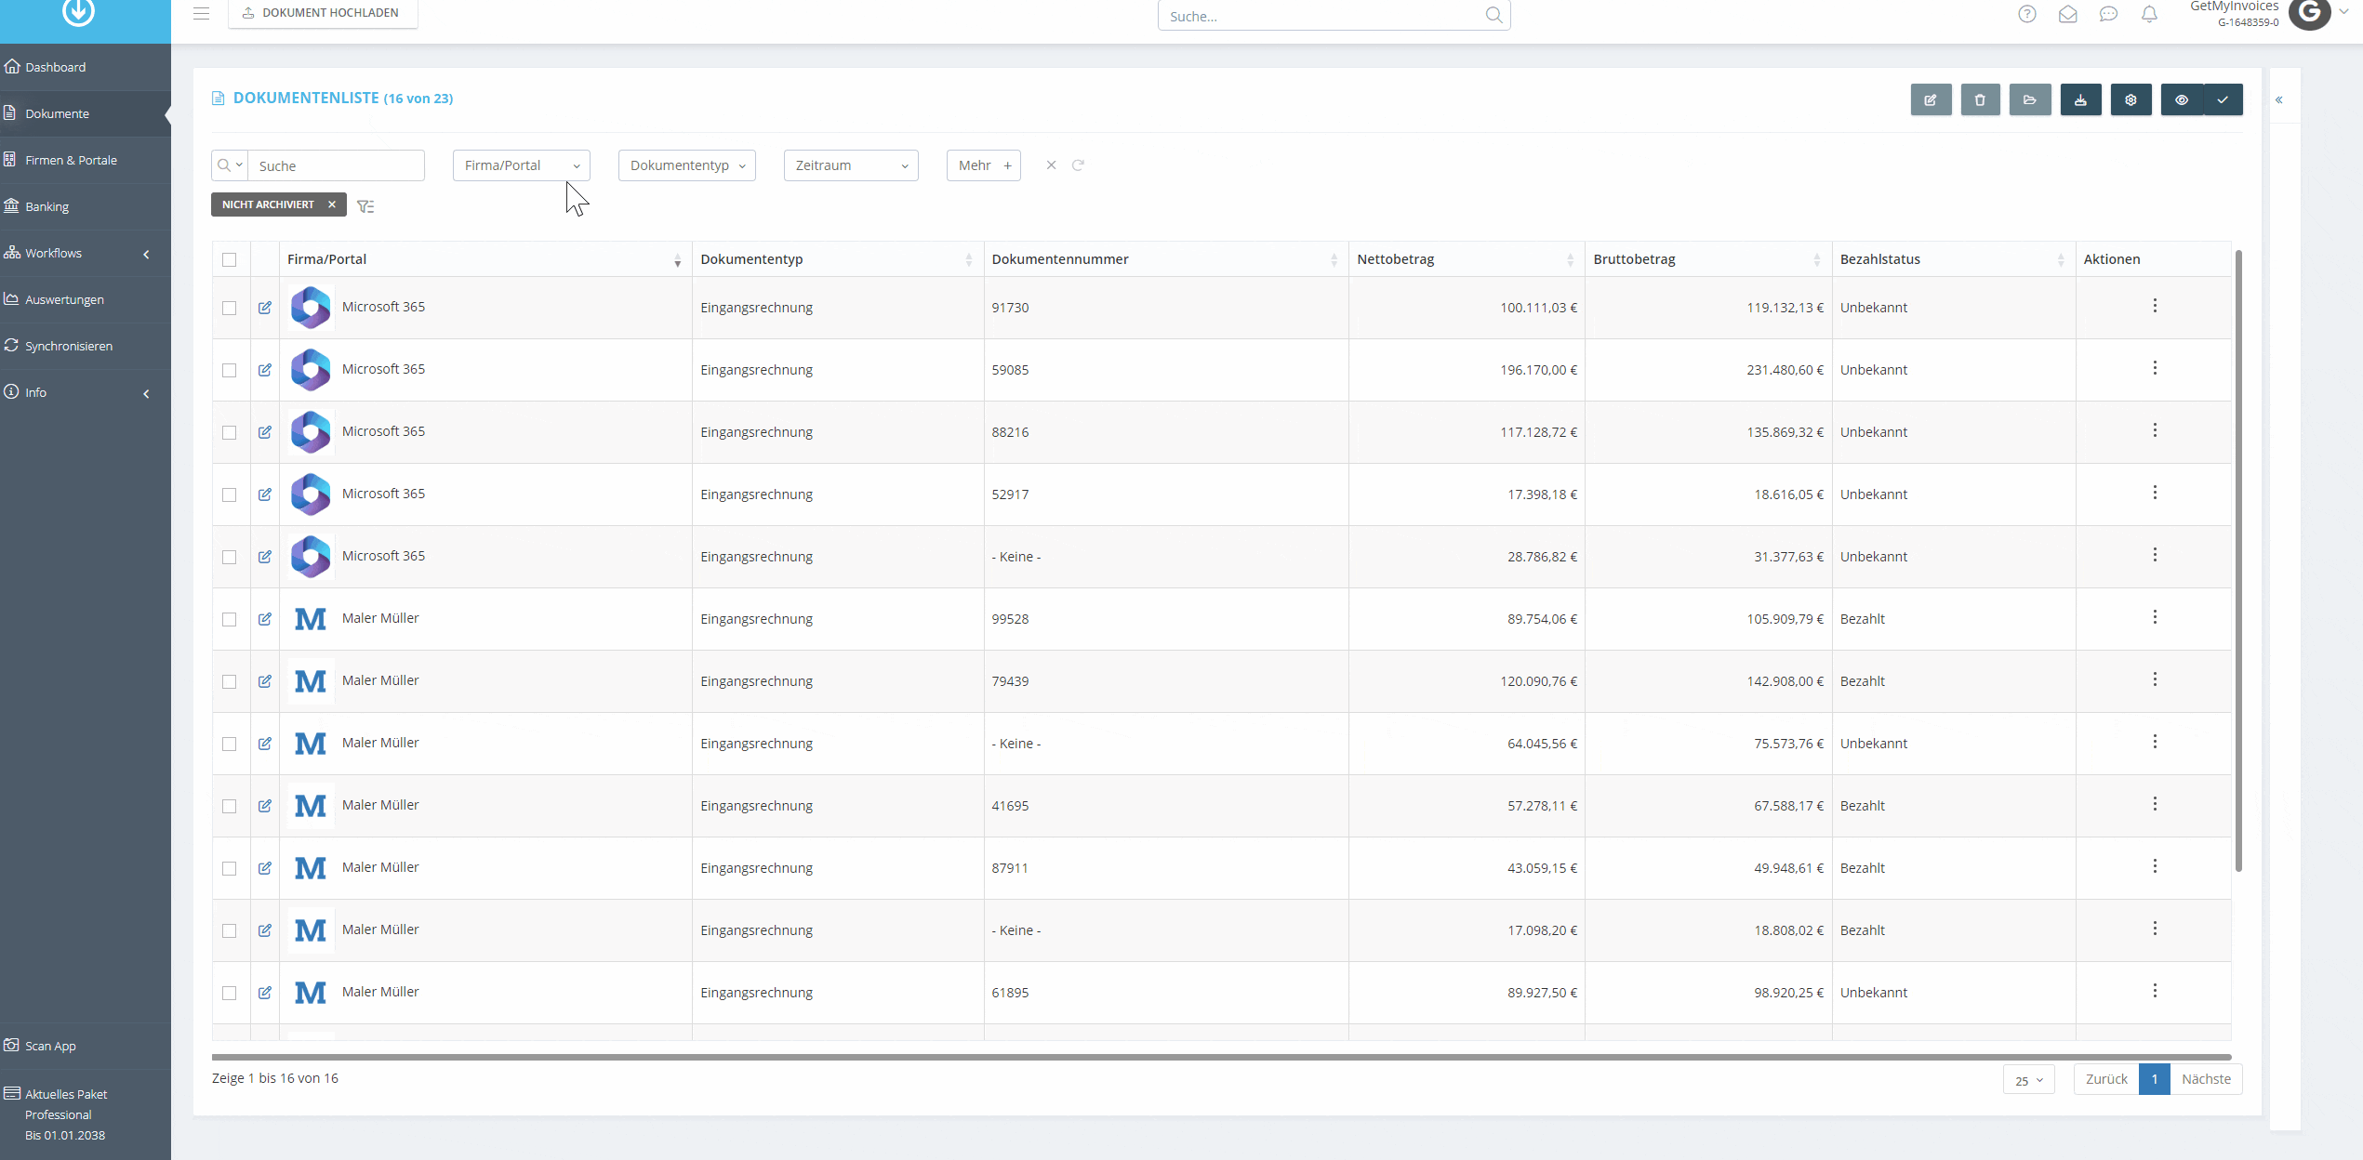Toggle the hamburger sidebar menu icon
Screen dimensions: 2363x1160
point(201,13)
